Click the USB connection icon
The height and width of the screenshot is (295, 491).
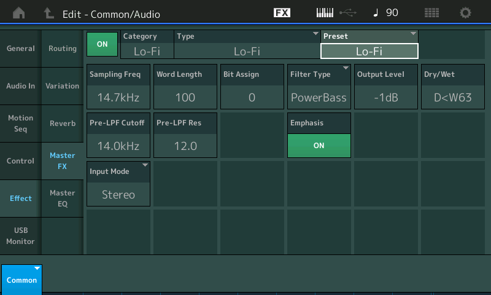348,12
